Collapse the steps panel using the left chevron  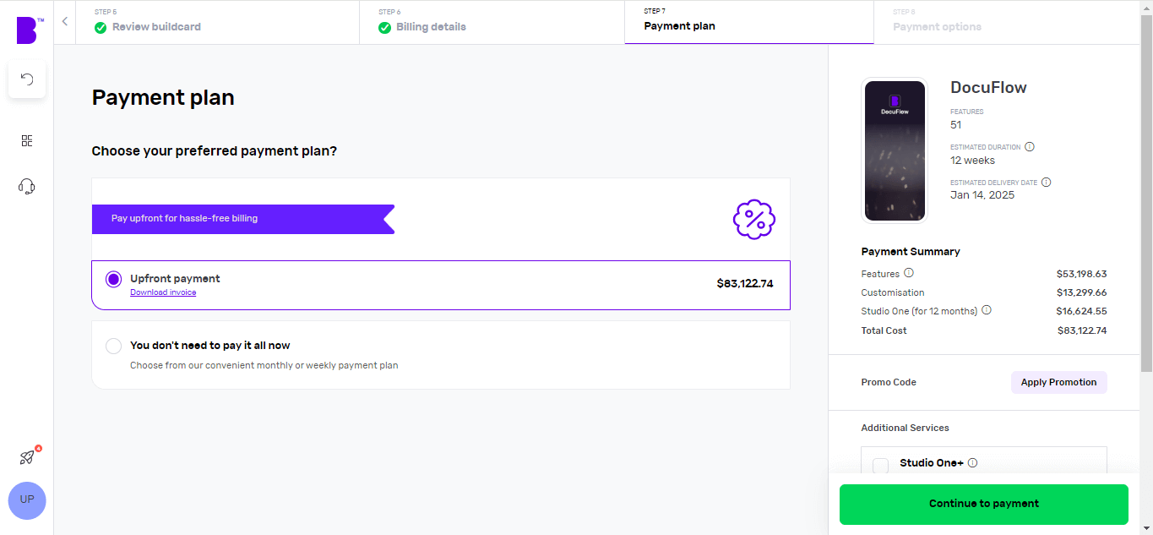click(x=65, y=21)
